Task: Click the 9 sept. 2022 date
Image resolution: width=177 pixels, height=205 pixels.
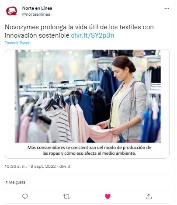Action: (x=43, y=167)
